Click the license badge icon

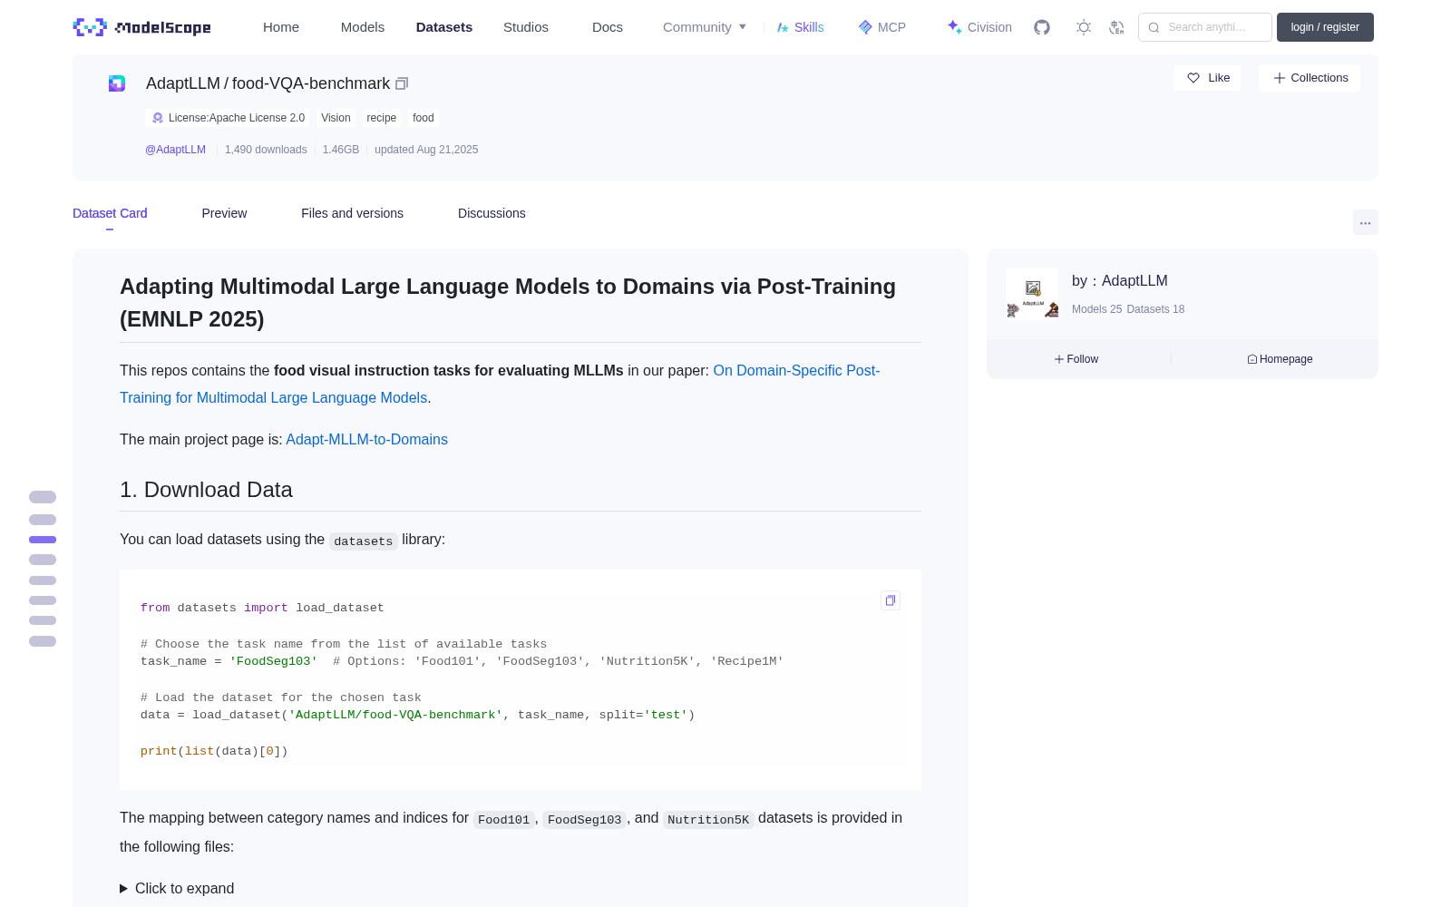click(x=158, y=118)
